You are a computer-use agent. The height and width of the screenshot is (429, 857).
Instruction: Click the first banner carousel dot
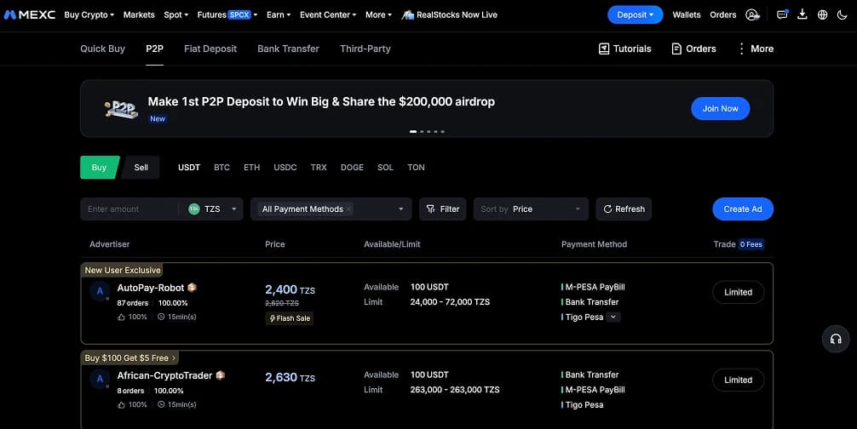(413, 132)
